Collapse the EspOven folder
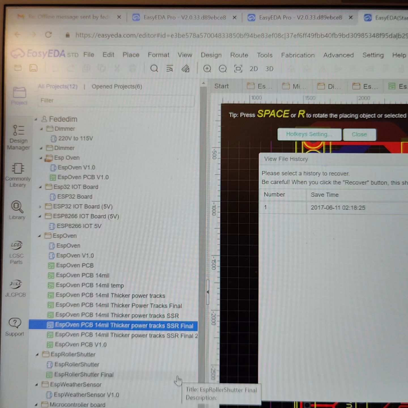The width and height of the screenshot is (408, 408). (39, 236)
